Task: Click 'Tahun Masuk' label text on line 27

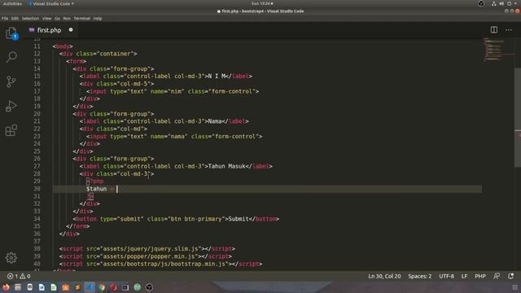Action: coord(226,166)
